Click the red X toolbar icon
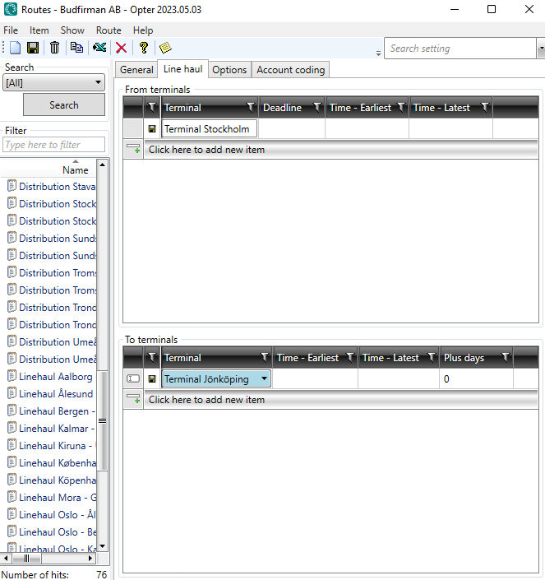This screenshot has height=580, width=545. pyautogui.click(x=121, y=48)
